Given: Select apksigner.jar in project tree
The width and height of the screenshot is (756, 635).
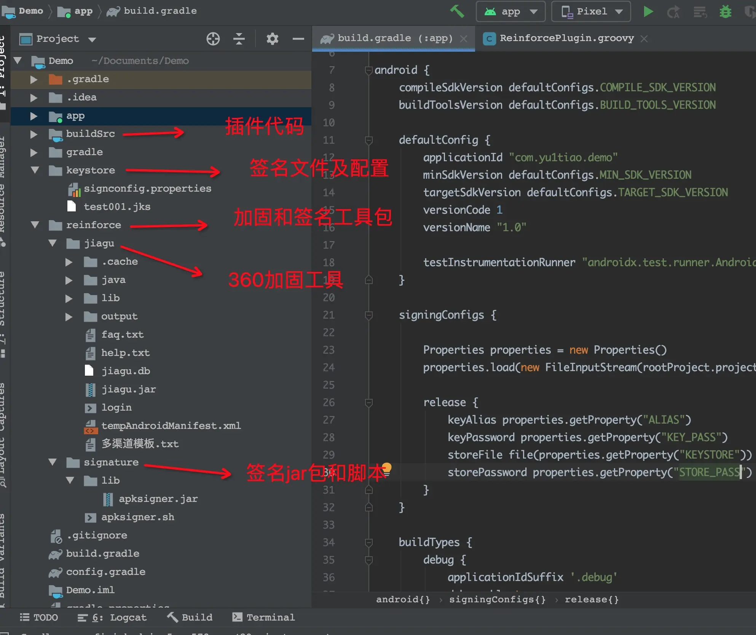Looking at the screenshot, I should pyautogui.click(x=158, y=499).
